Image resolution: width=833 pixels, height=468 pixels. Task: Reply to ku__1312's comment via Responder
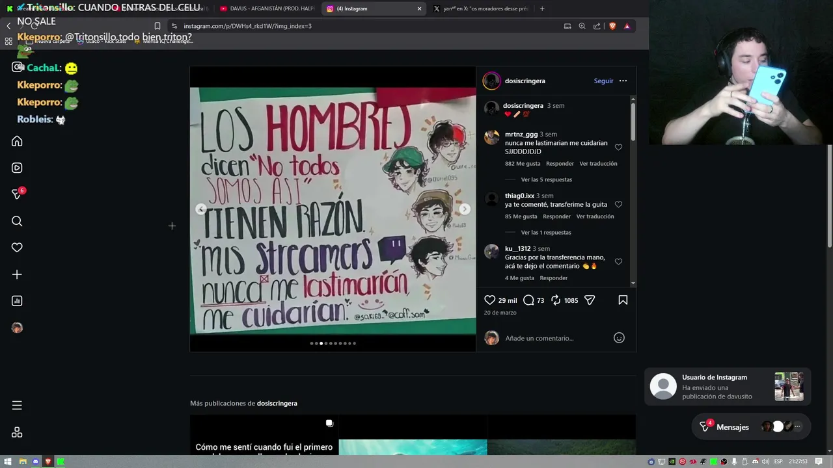click(553, 278)
